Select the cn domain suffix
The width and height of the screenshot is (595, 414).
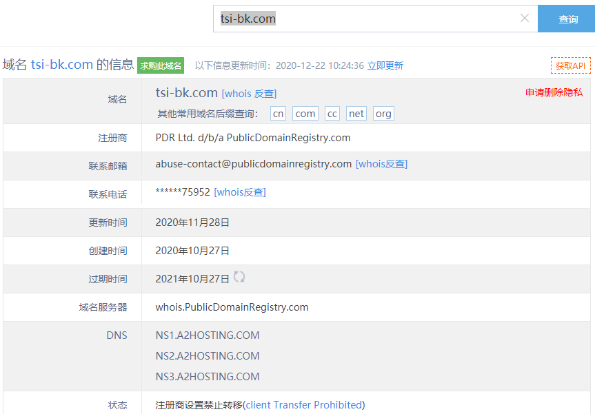(x=278, y=114)
